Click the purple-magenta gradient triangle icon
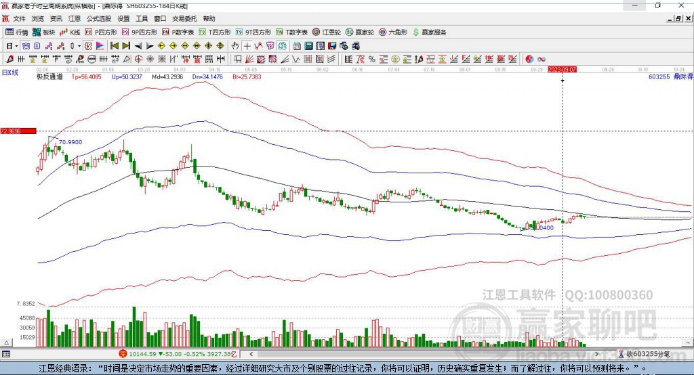Image resolution: width=694 pixels, height=375 pixels. [x=100, y=46]
